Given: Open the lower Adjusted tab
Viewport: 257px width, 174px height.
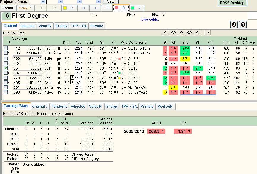Looking at the screenshot, I should point(78,107).
